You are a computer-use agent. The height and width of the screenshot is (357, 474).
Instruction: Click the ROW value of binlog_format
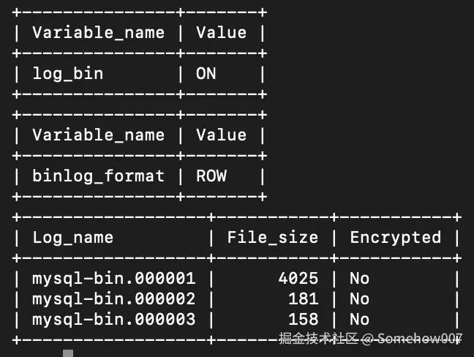211,176
